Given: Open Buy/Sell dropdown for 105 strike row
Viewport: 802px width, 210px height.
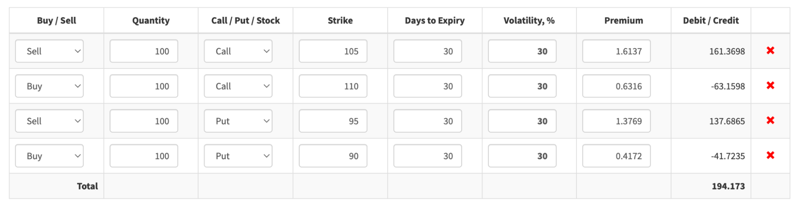Looking at the screenshot, I should 49,51.
